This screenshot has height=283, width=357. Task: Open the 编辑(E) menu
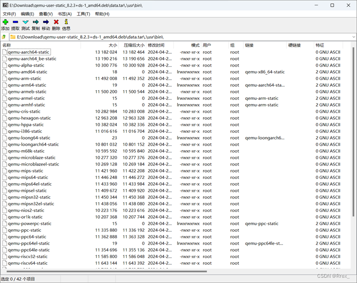pos(27,14)
